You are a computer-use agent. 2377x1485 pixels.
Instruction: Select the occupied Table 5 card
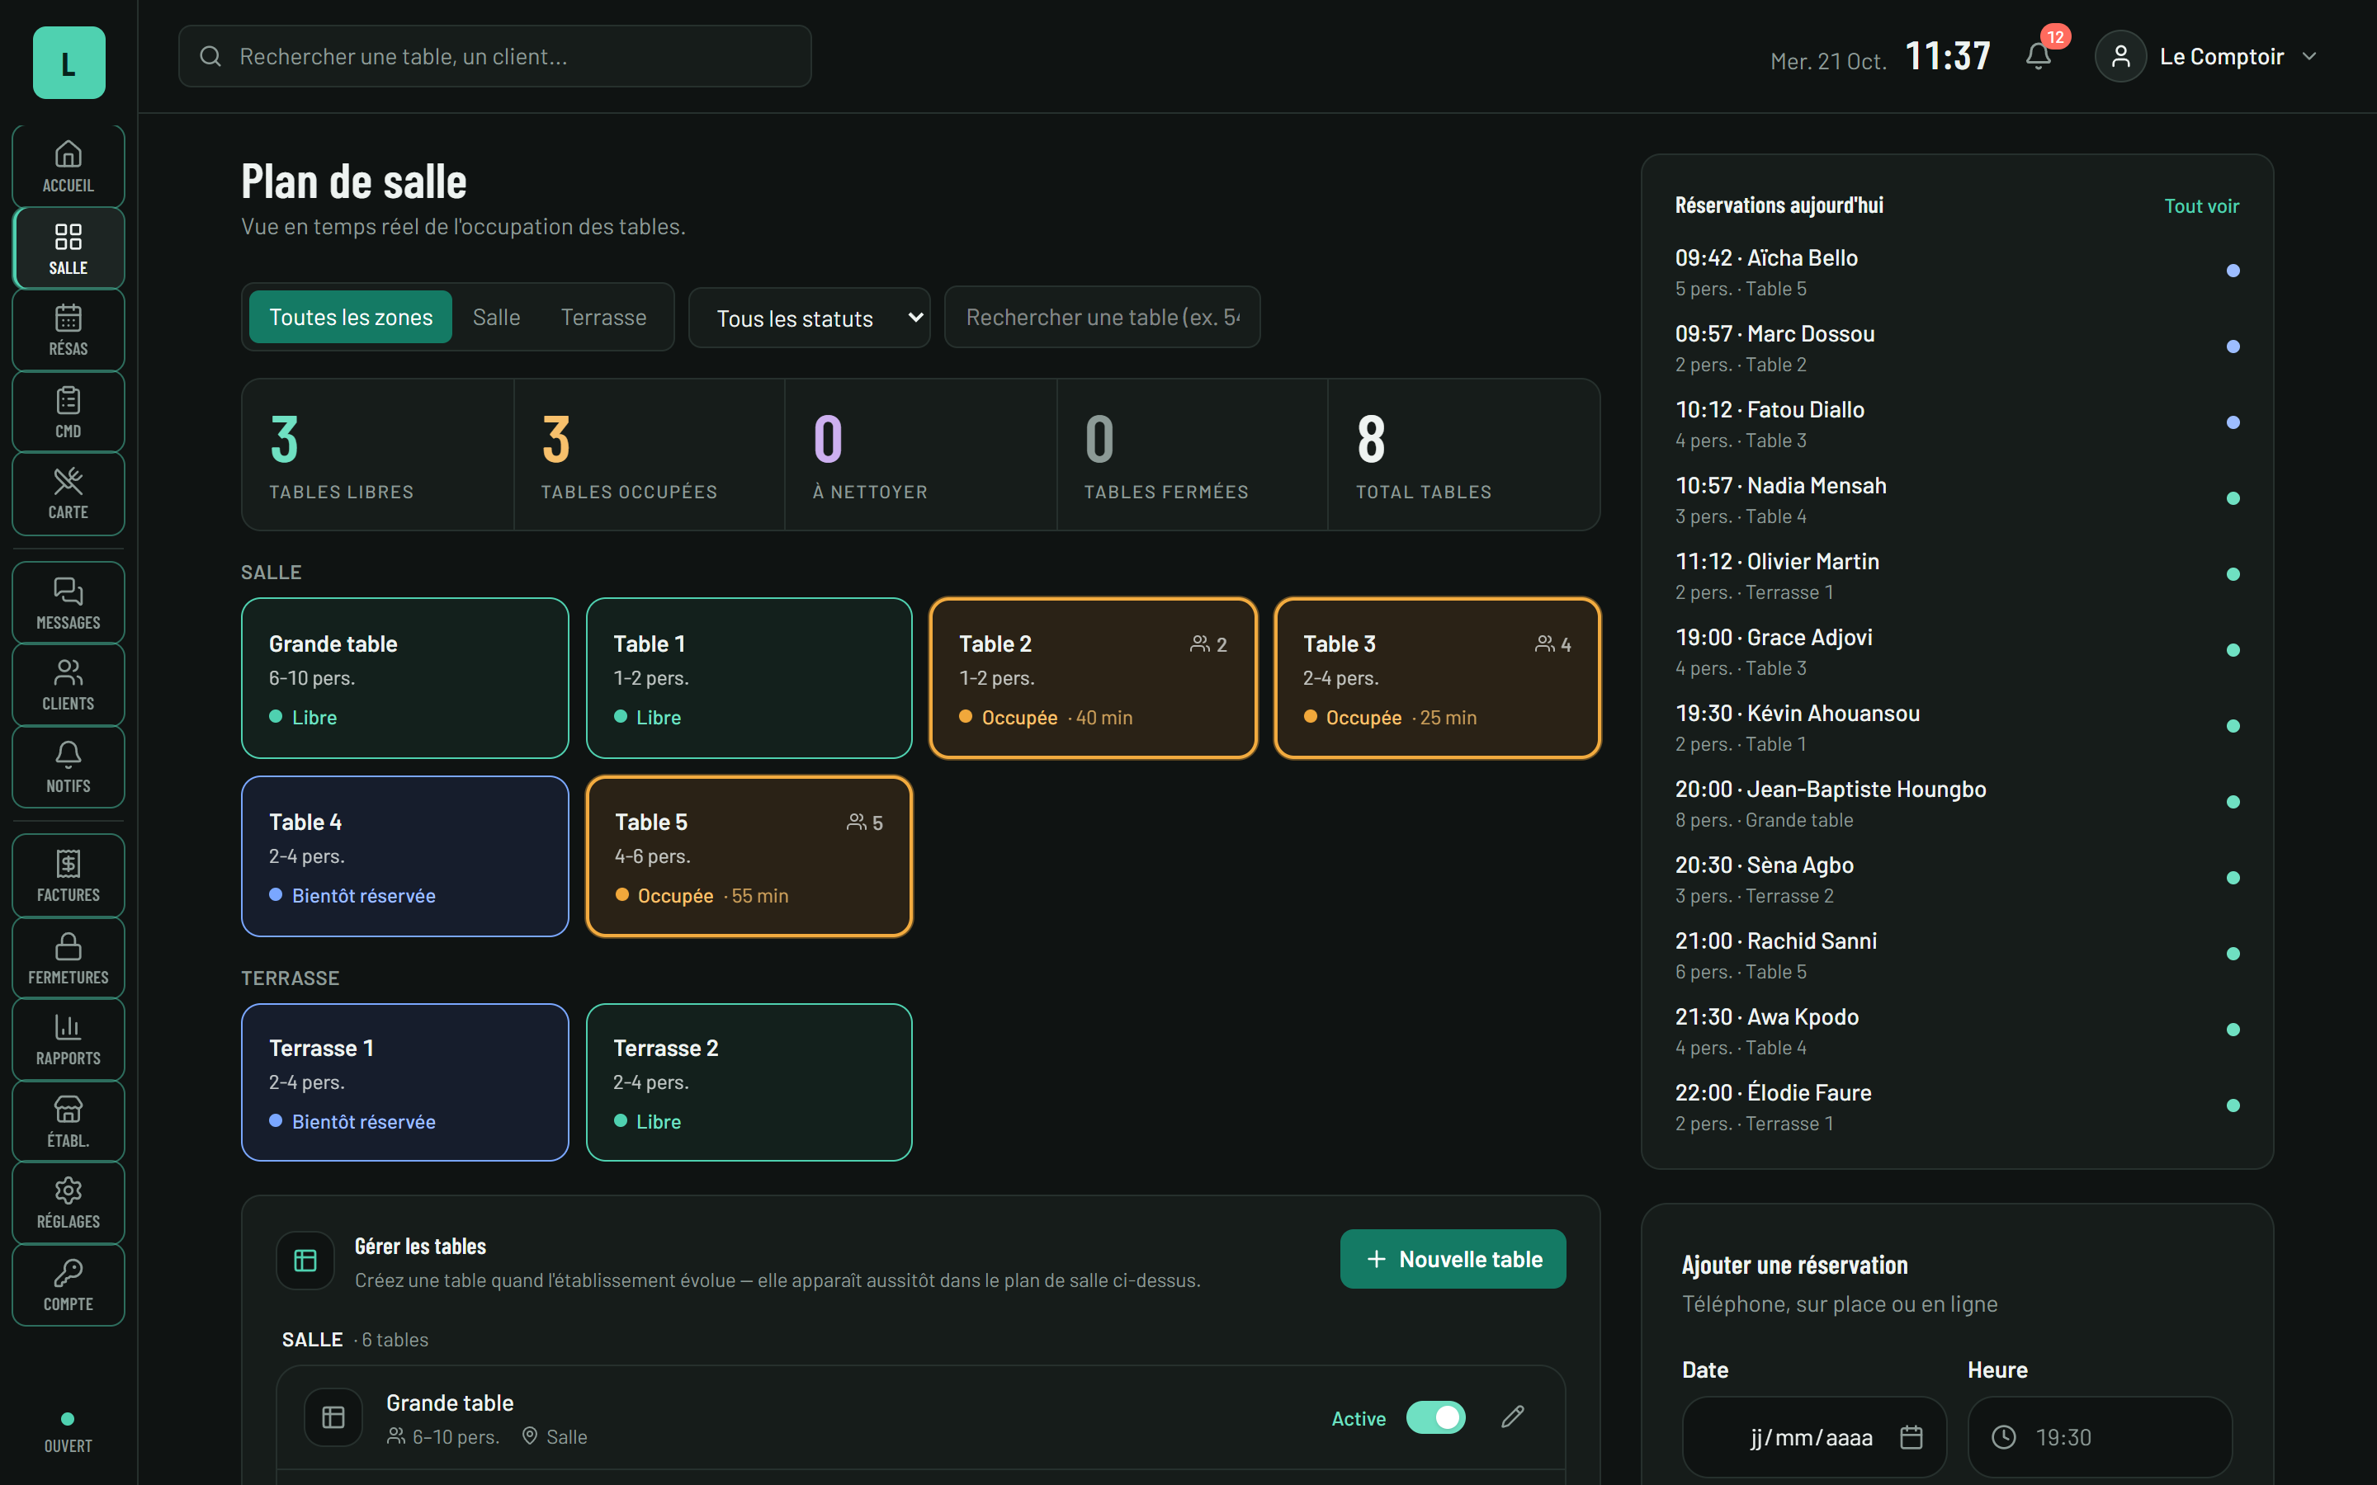coord(749,856)
